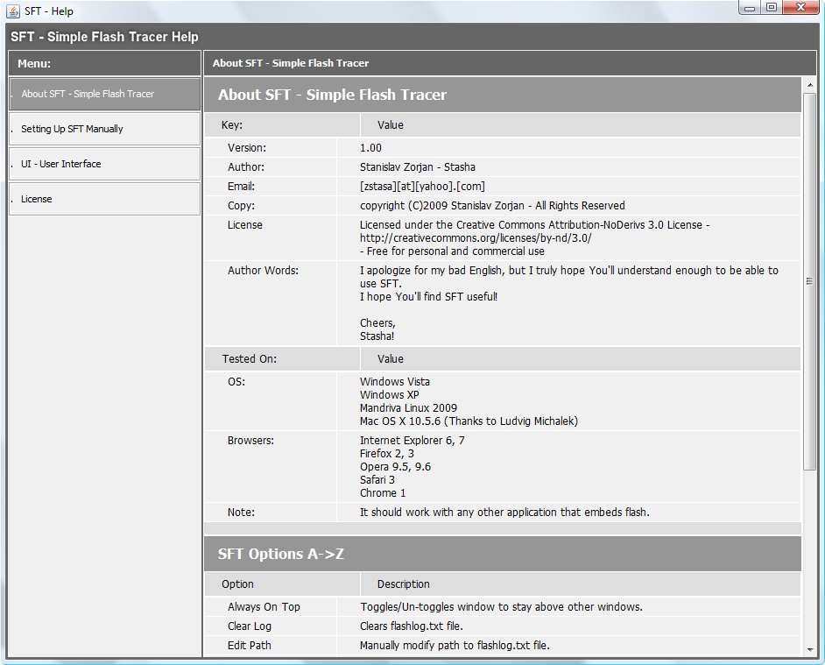Click the Always On Top option row
The width and height of the screenshot is (825, 665).
click(503, 607)
